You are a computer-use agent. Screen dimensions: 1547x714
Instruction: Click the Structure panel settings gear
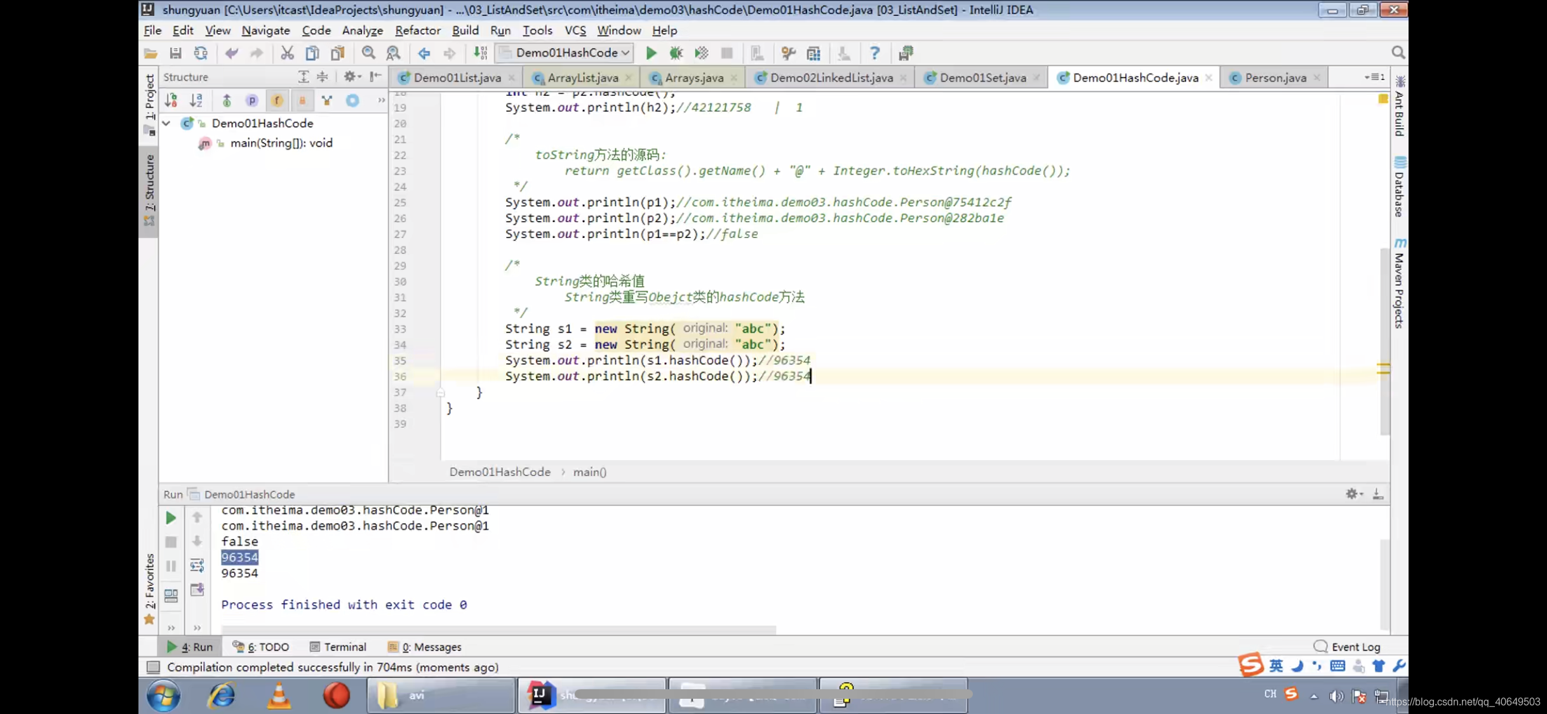351,77
